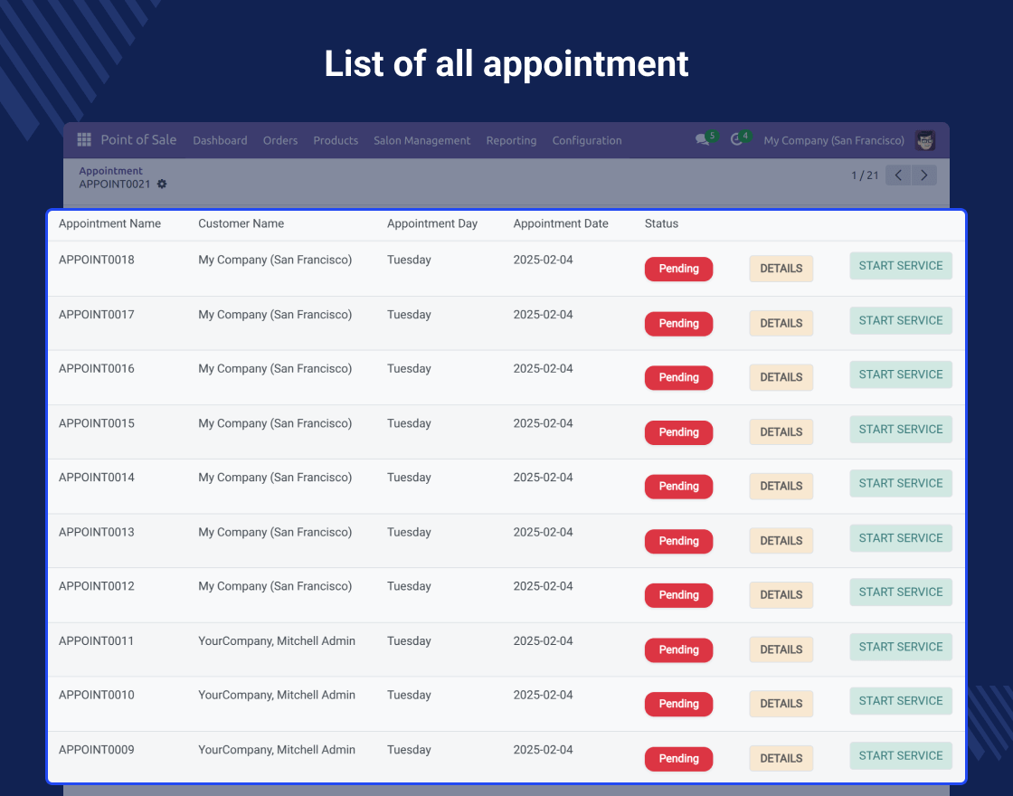Select the APPOINT0016 name cell

(96, 368)
